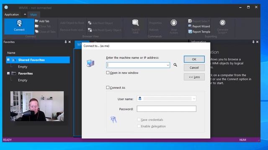Click Empty under Shared Favorites

coord(23,67)
